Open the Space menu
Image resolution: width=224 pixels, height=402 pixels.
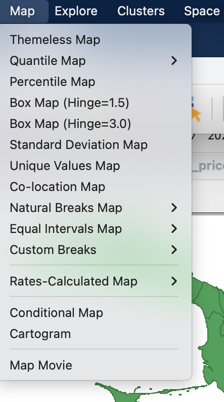click(x=202, y=11)
